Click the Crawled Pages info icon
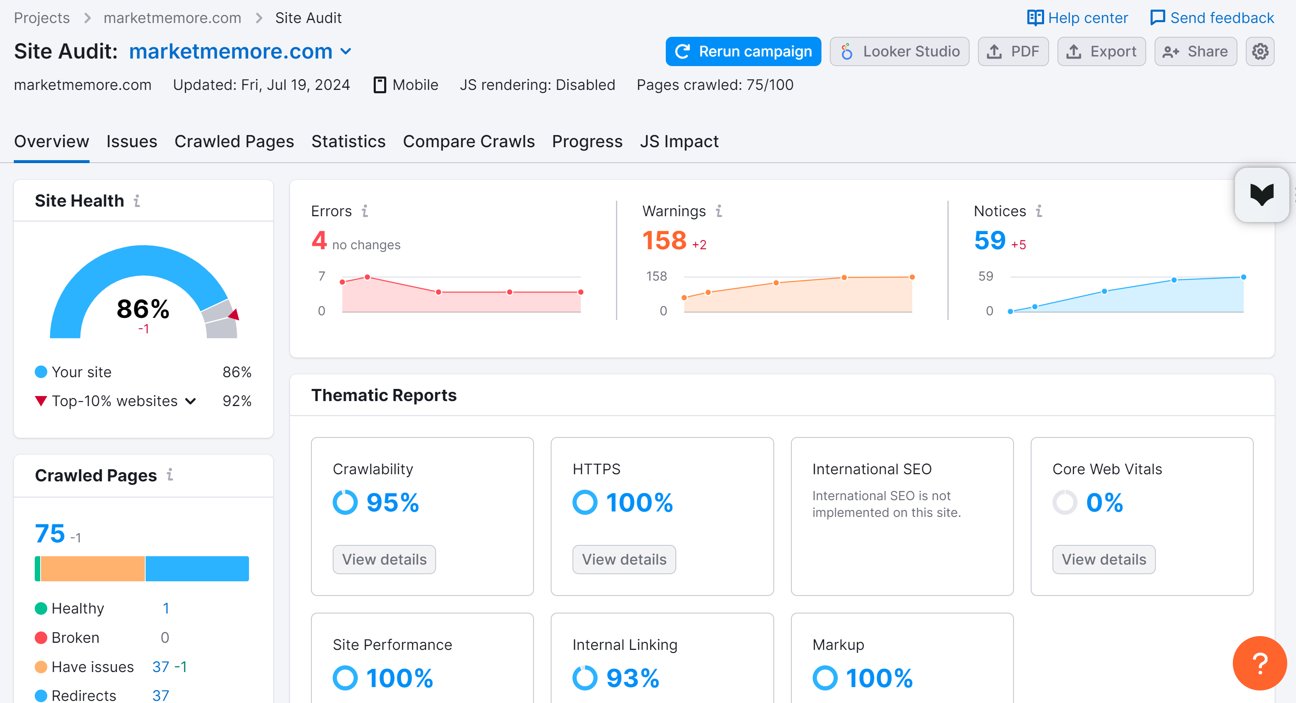Image resolution: width=1296 pixels, height=703 pixels. (x=170, y=475)
